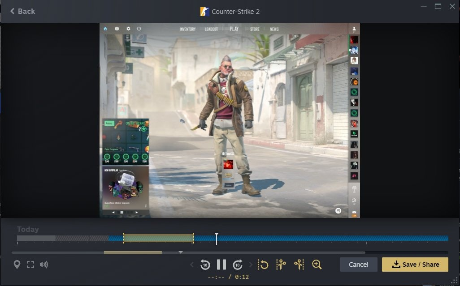The height and width of the screenshot is (286, 460).
Task: Rewind the clip by 10 seconds
Action: (205, 265)
